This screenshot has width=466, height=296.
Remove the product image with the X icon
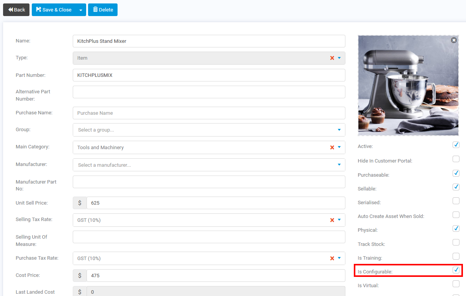tap(454, 40)
